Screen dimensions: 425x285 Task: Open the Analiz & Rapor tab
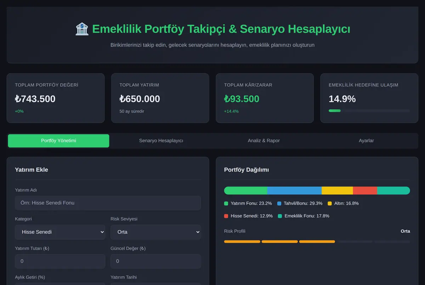click(x=264, y=141)
